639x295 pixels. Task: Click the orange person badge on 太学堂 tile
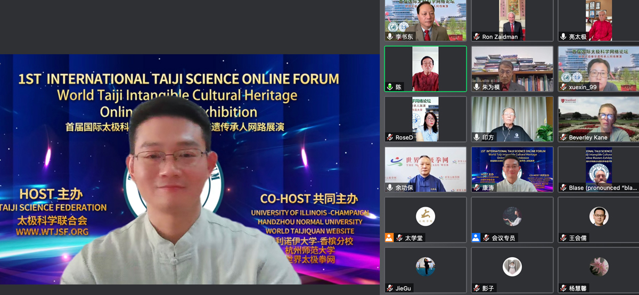coord(390,238)
